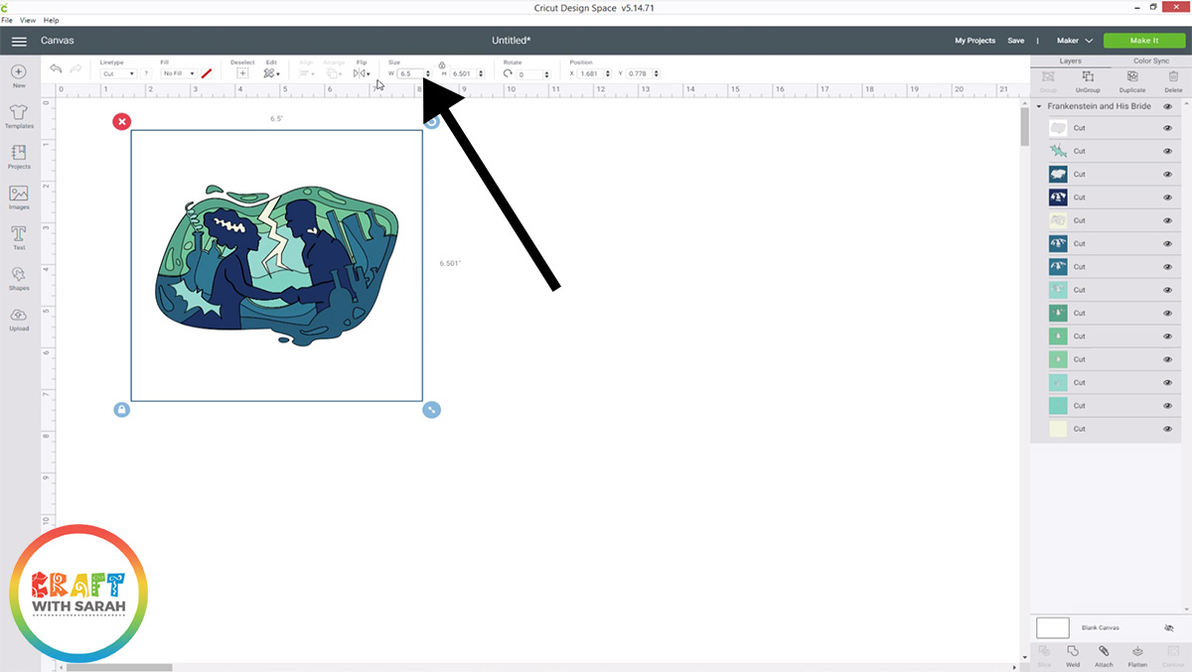Viewport: 1192px width, 672px height.
Task: Select the Templates tool in the left sidebar
Action: (x=19, y=115)
